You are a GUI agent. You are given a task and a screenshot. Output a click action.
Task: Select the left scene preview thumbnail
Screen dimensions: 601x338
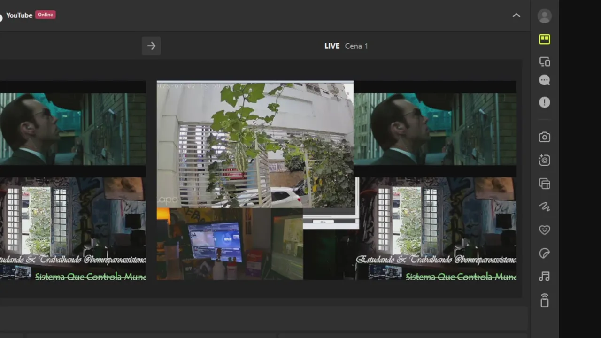click(73, 181)
